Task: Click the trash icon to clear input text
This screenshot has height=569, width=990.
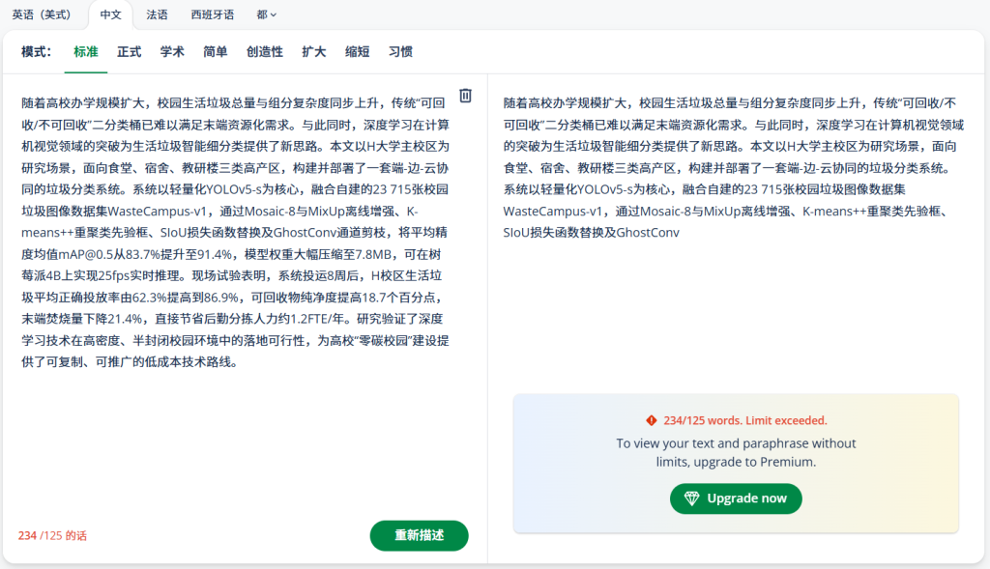Action: pos(465,95)
